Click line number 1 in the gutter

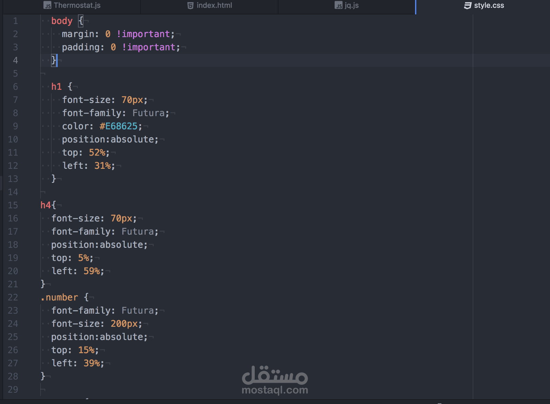click(15, 21)
